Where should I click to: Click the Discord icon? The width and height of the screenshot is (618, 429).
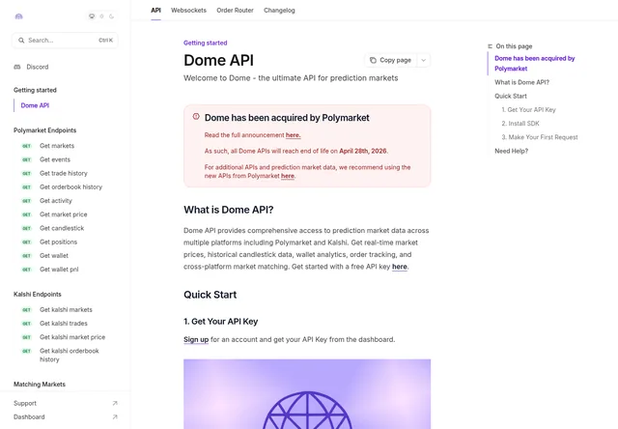click(x=17, y=67)
